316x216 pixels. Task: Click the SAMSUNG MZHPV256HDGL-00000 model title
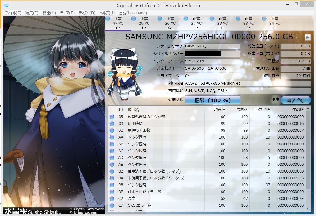pos(209,37)
